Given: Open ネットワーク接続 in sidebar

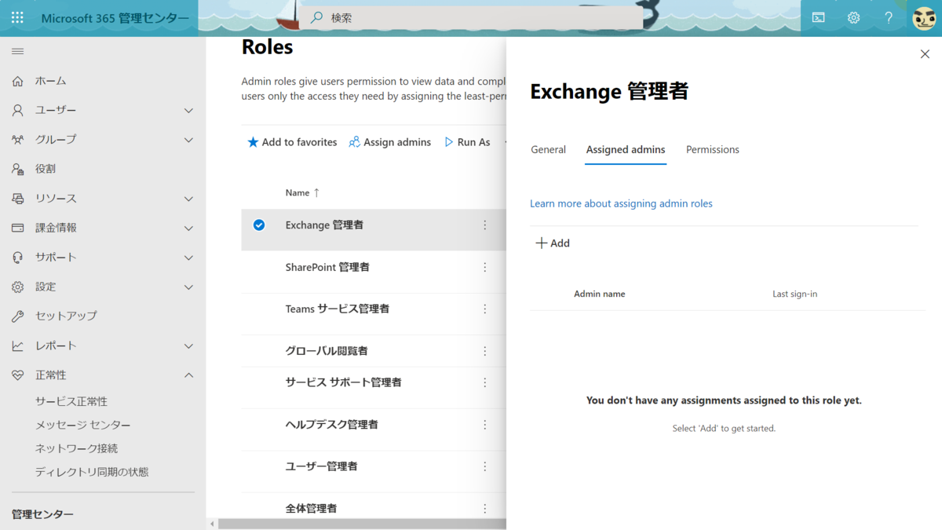Looking at the screenshot, I should [76, 448].
